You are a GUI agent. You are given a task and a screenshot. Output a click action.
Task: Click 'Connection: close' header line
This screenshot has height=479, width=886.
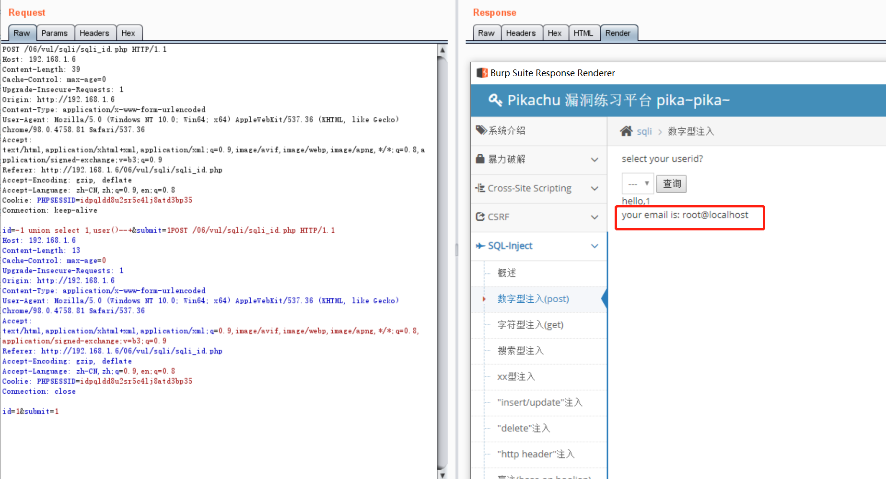point(39,391)
